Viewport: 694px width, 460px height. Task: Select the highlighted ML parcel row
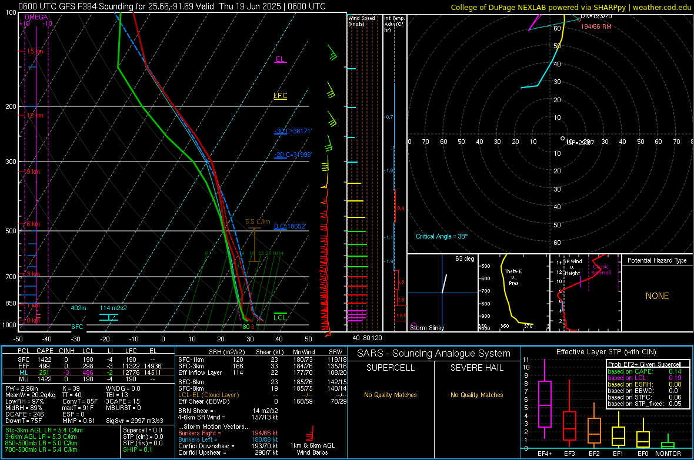88,372
